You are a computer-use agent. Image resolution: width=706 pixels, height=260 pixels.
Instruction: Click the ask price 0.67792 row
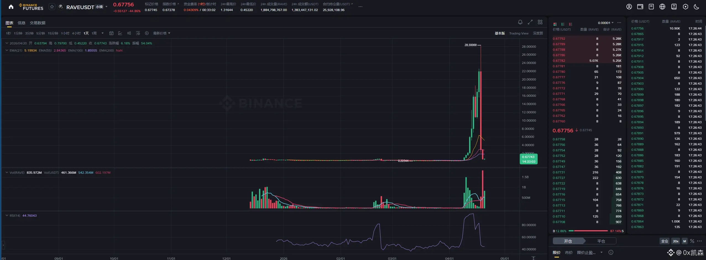587,39
